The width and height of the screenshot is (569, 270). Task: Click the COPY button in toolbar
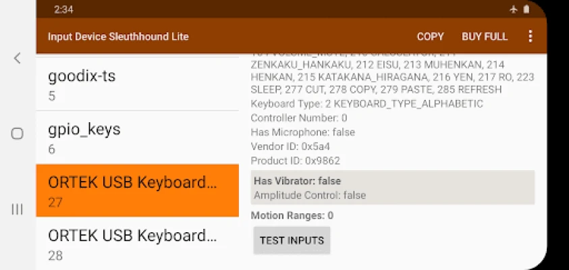click(430, 36)
